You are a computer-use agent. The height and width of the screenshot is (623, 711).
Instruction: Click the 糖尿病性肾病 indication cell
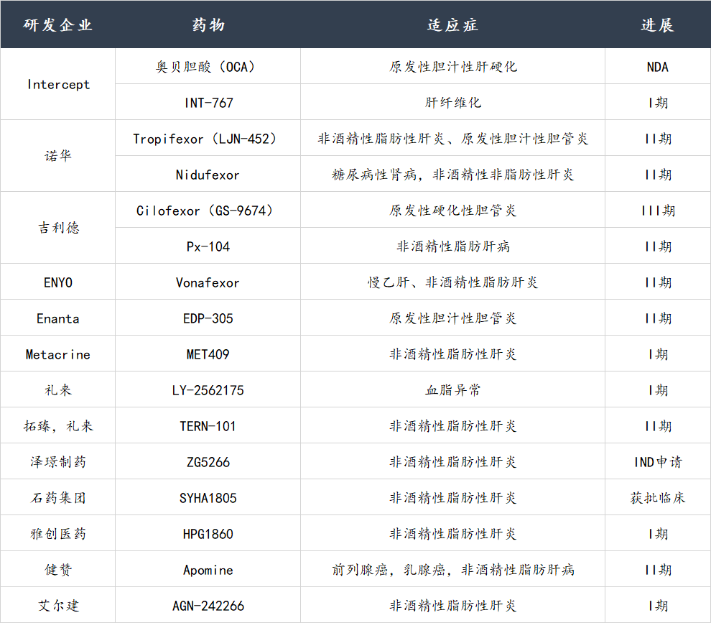452,174
